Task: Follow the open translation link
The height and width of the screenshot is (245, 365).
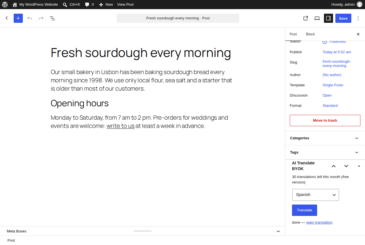Action: (x=319, y=222)
